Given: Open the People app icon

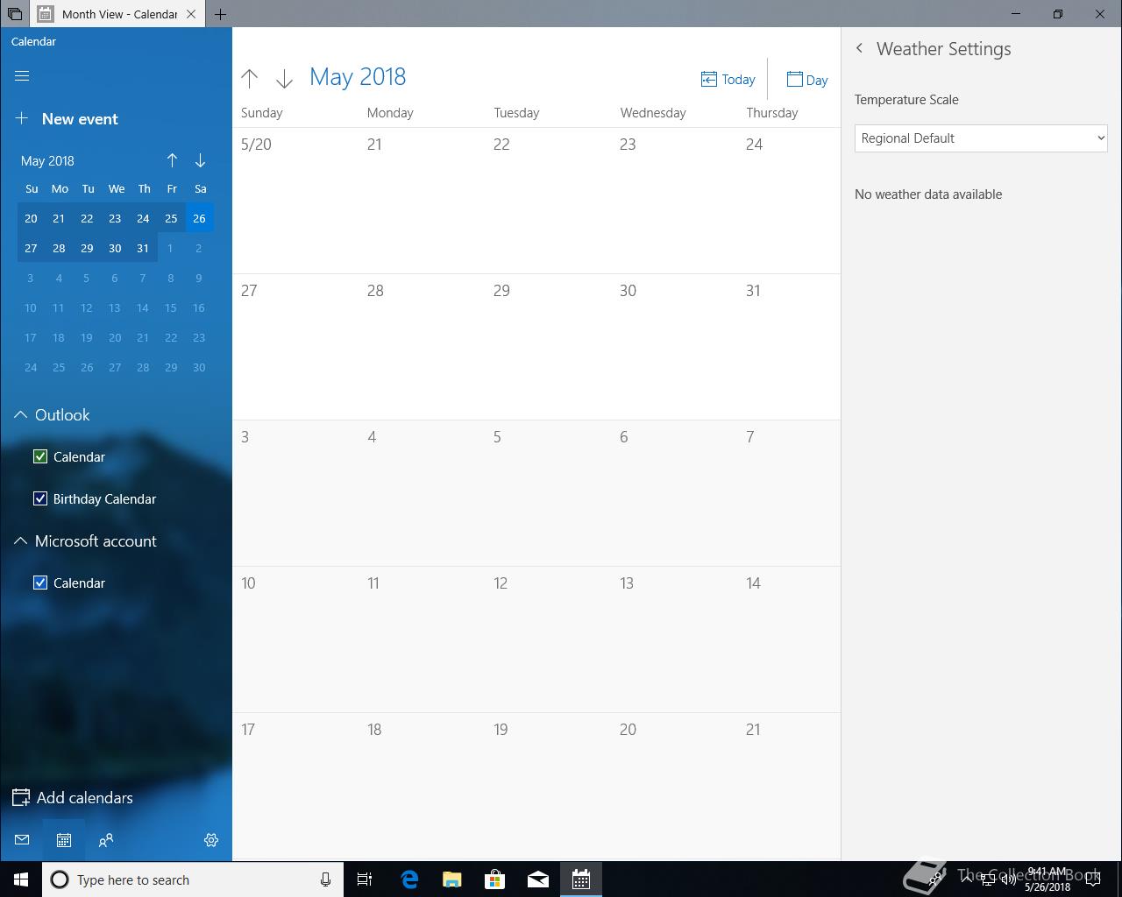Looking at the screenshot, I should click(x=106, y=840).
